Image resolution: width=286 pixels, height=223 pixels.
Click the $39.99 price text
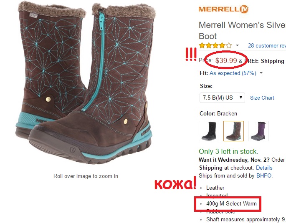tap(226, 60)
